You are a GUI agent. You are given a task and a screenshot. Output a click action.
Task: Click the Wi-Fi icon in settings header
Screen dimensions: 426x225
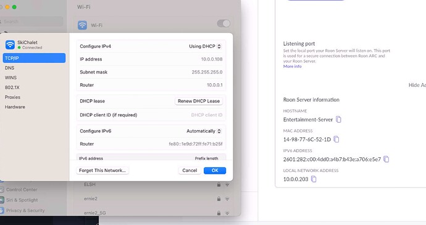(83, 25)
